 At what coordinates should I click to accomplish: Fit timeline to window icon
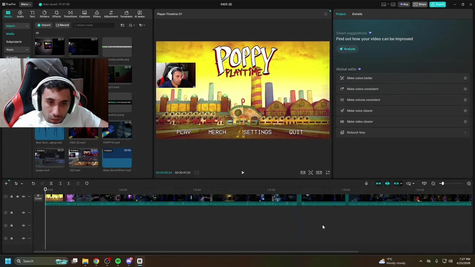coord(424,184)
